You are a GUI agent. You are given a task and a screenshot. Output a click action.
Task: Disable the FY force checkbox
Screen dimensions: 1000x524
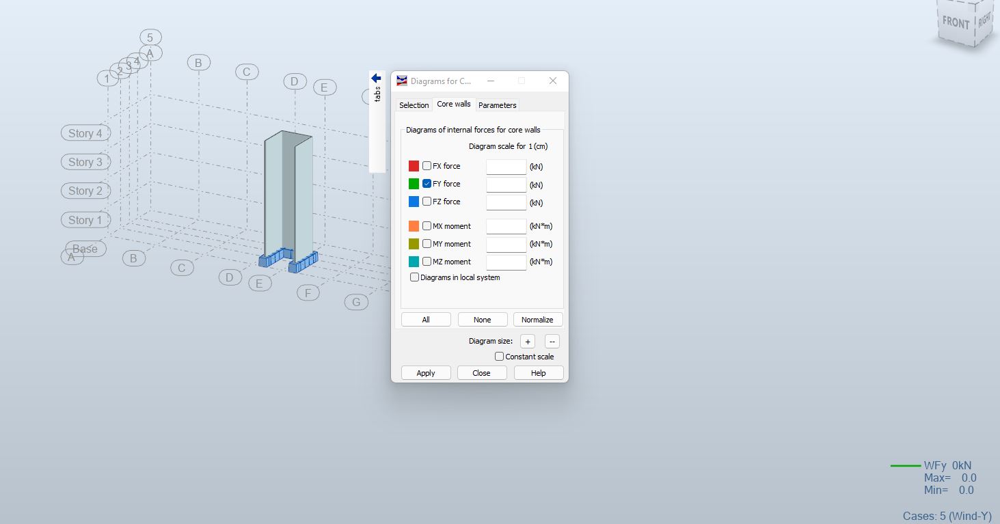(427, 183)
